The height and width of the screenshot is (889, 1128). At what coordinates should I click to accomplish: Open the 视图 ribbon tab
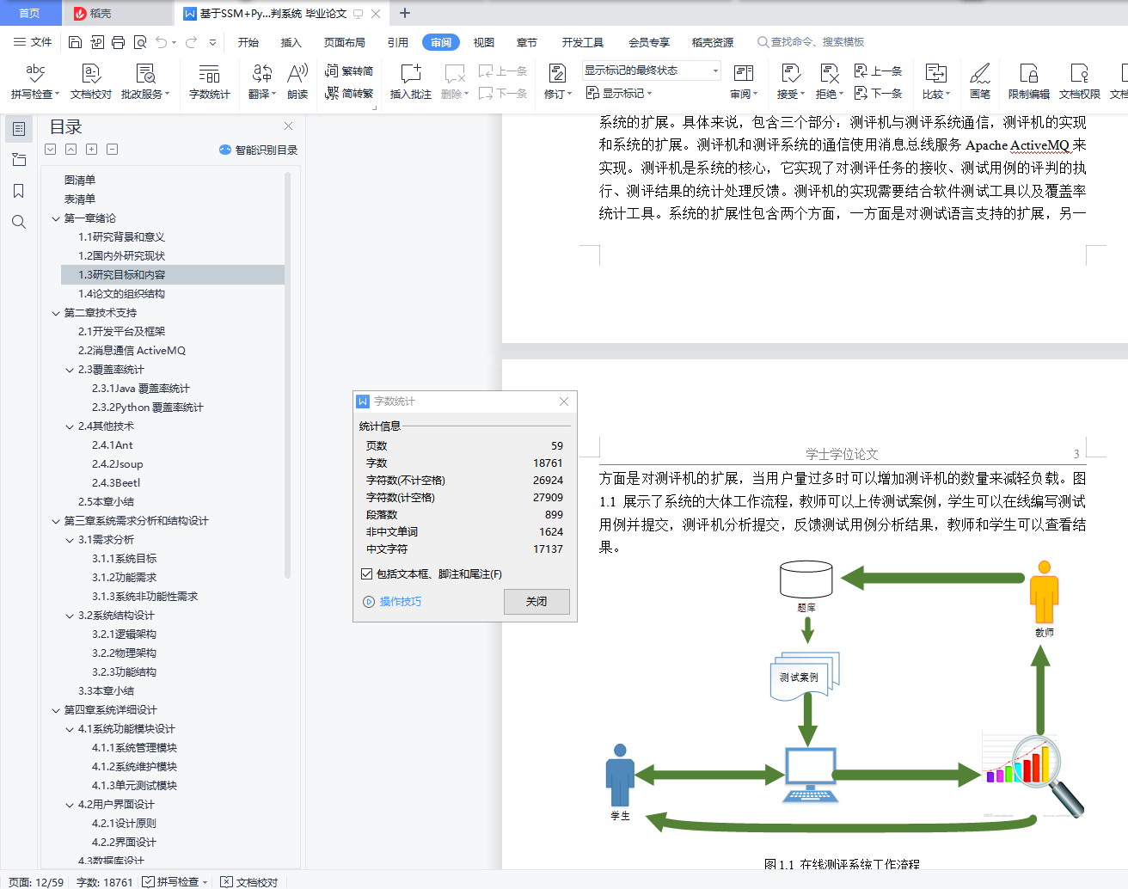[x=484, y=42]
